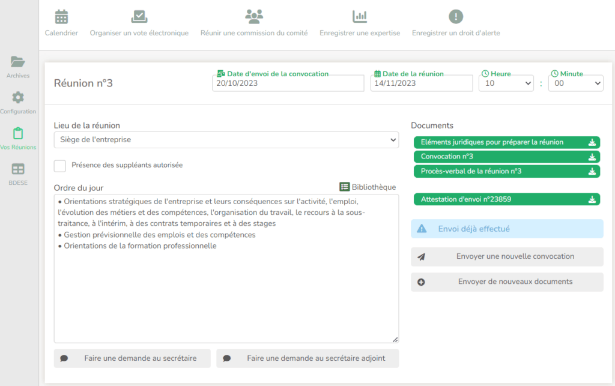The image size is (615, 386).
Task: Open the Bibliothèque link above the agenda
Action: (x=368, y=187)
